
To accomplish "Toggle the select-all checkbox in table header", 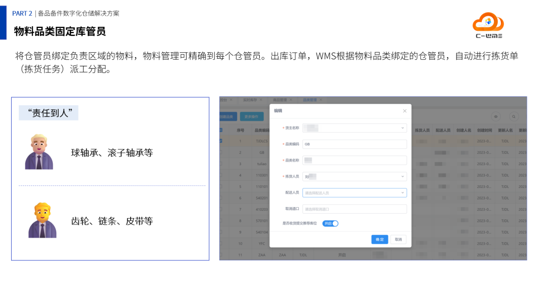I will pos(220,129).
